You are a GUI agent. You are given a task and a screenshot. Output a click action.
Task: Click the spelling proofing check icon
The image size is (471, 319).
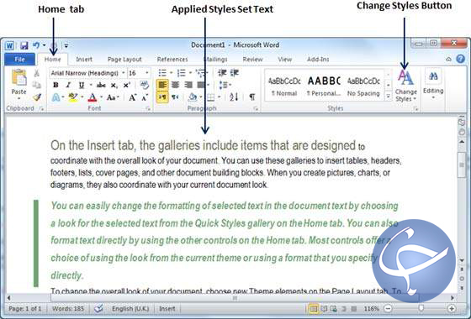tap(98, 308)
